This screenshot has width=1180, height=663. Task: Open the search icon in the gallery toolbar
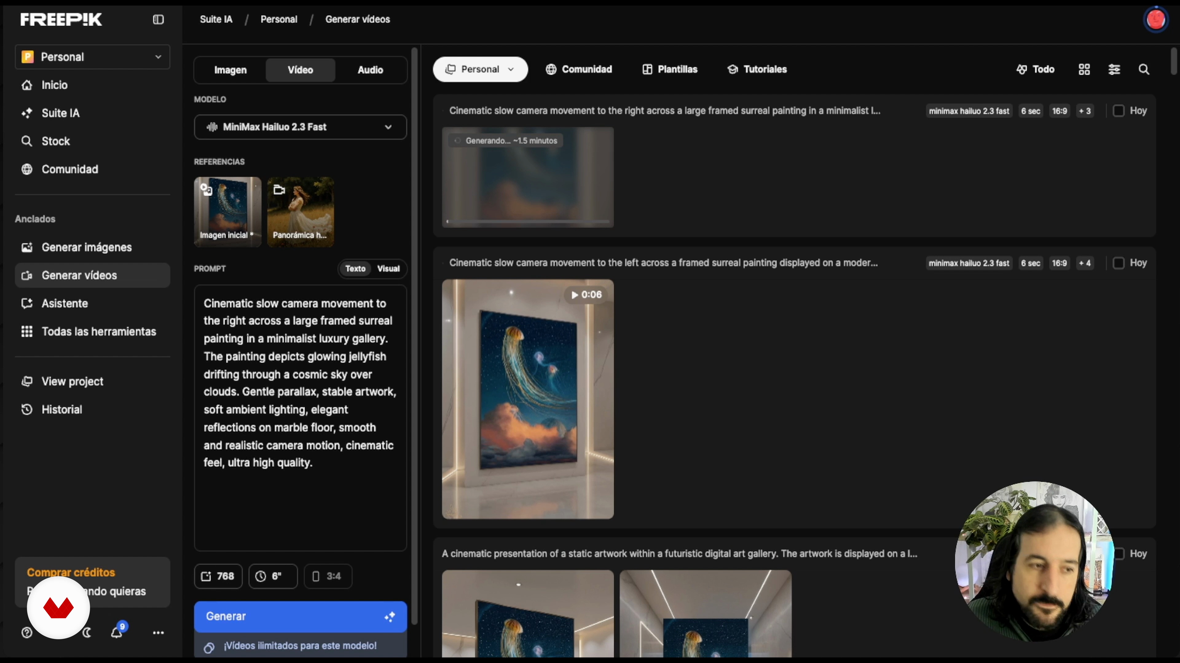tap(1144, 69)
